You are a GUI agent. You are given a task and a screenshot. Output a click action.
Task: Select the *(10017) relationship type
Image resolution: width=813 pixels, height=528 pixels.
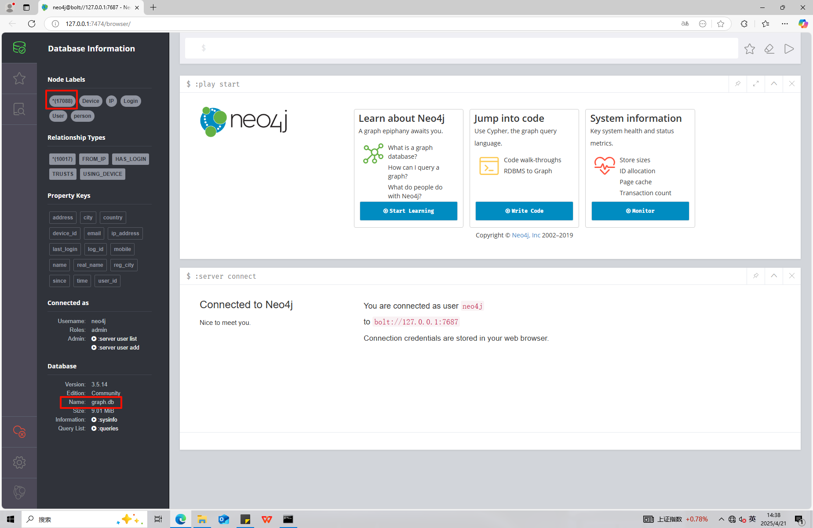pyautogui.click(x=62, y=159)
